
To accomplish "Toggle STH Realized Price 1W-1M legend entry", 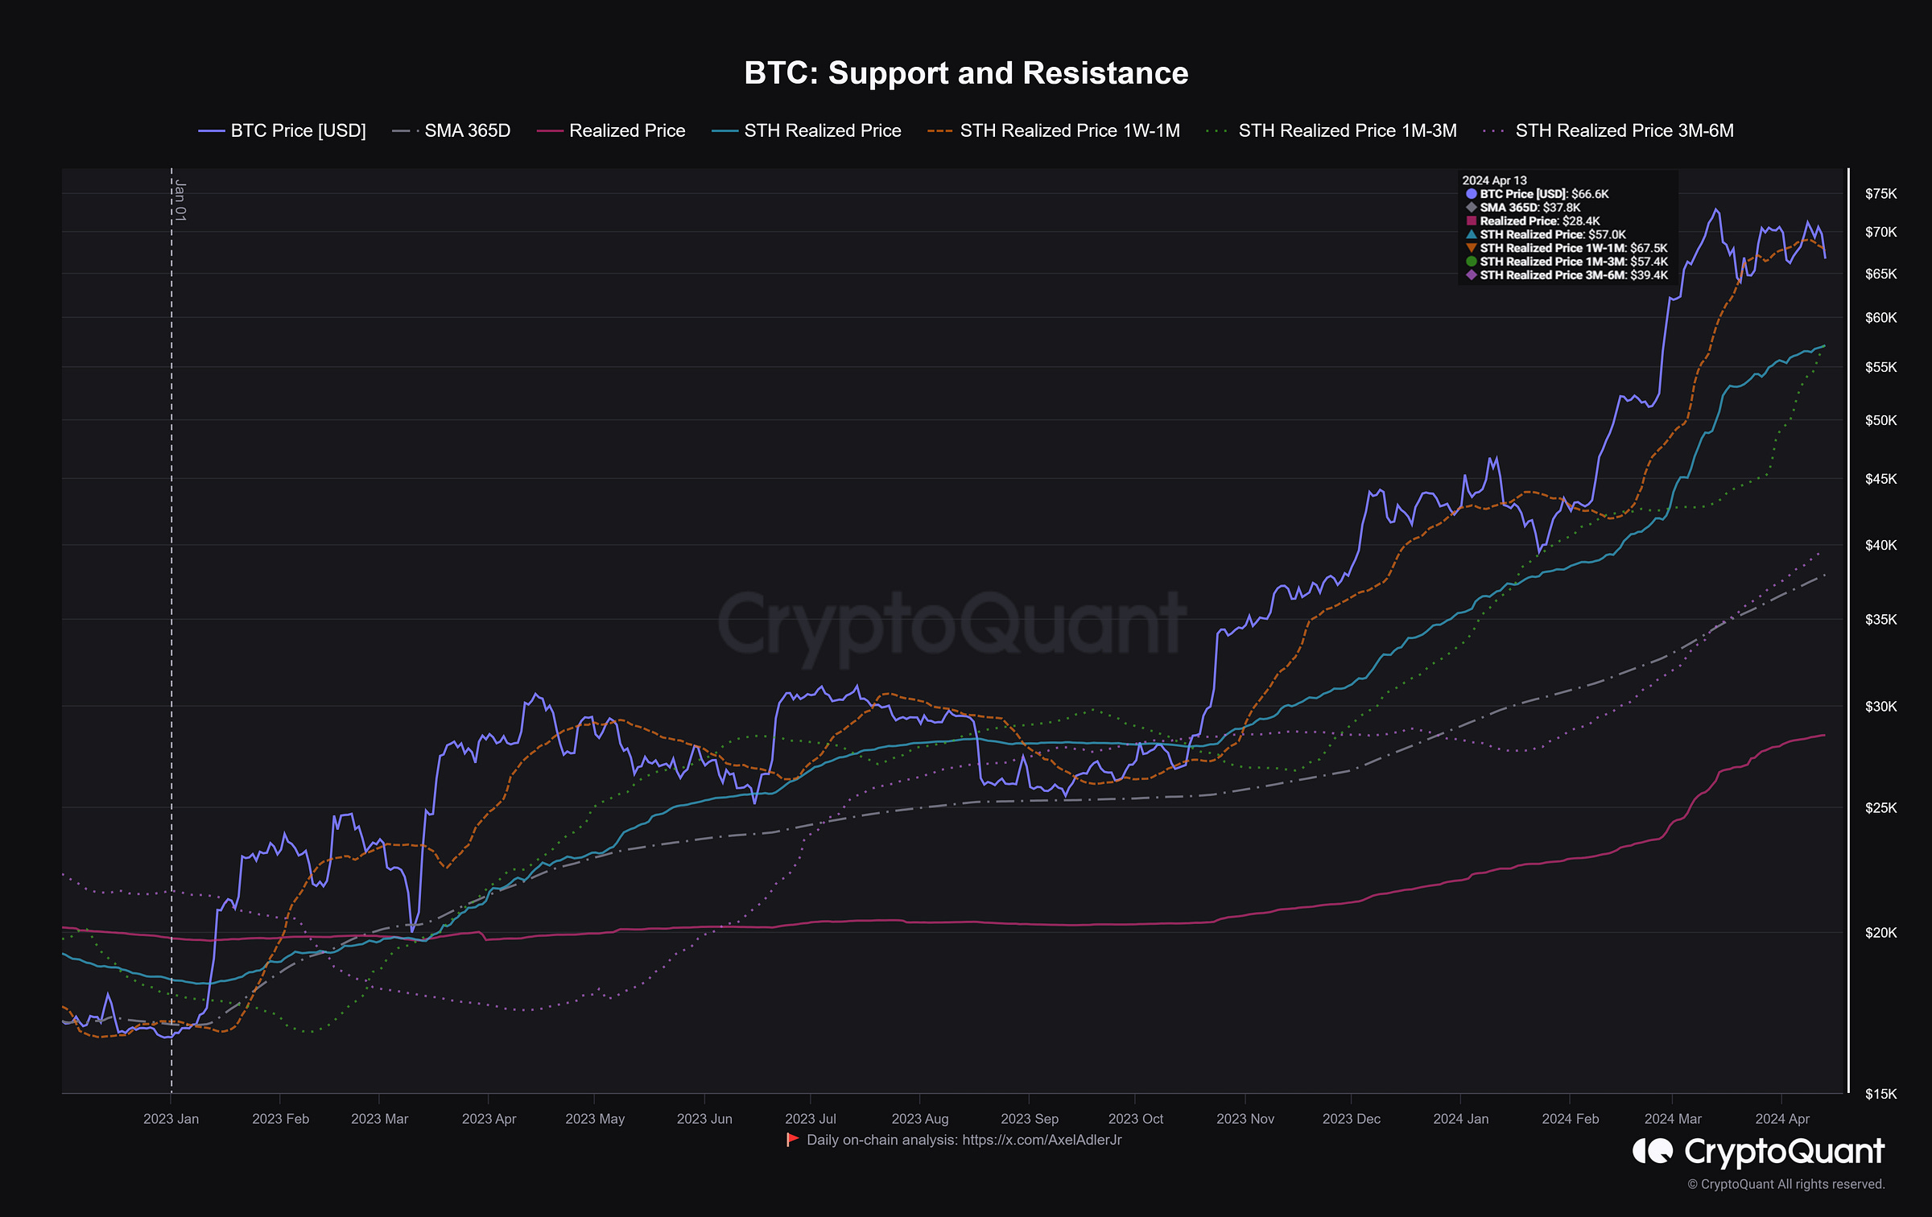I will tap(1054, 130).
